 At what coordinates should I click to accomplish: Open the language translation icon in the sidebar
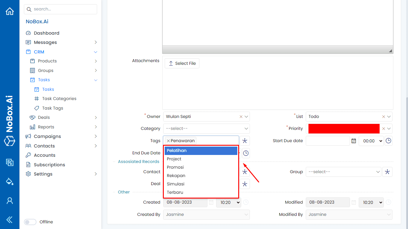[10, 162]
